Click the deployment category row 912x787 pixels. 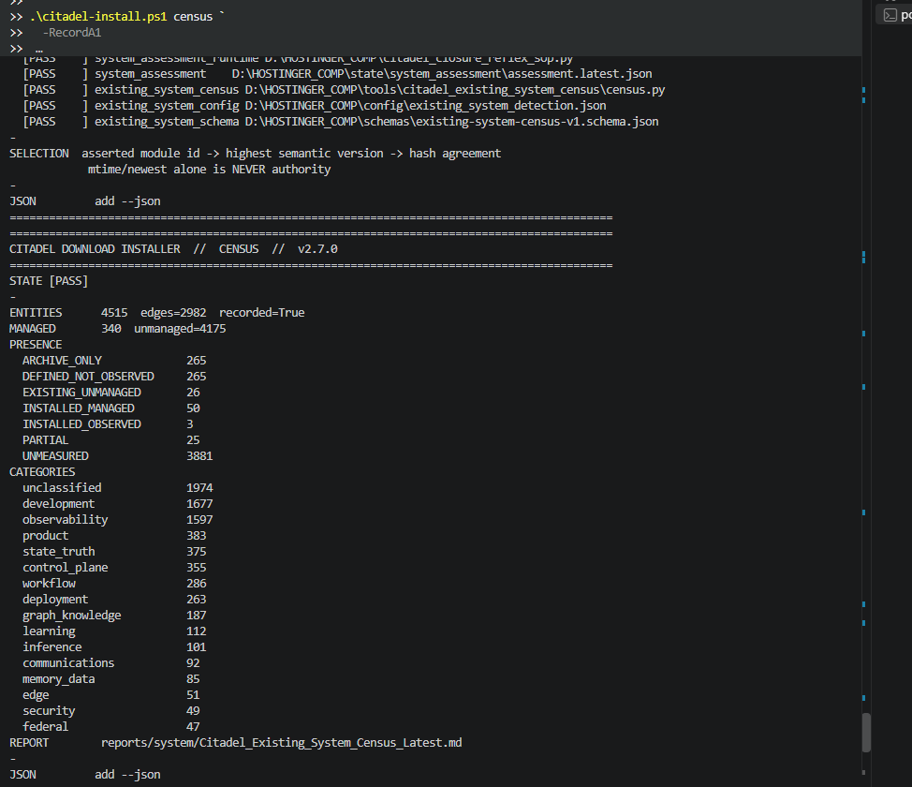point(114,599)
